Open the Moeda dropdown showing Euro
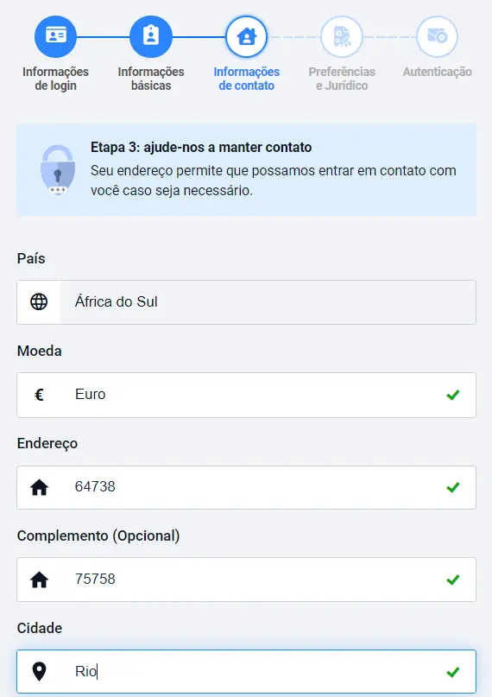Image resolution: width=492 pixels, height=697 pixels. point(247,395)
